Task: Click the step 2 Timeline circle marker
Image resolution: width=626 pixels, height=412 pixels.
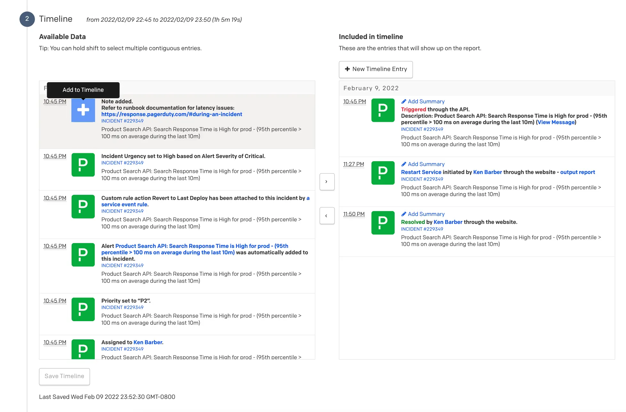Action: (27, 19)
